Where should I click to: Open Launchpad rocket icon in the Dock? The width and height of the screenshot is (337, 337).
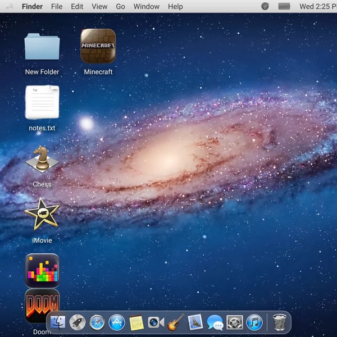click(x=78, y=322)
